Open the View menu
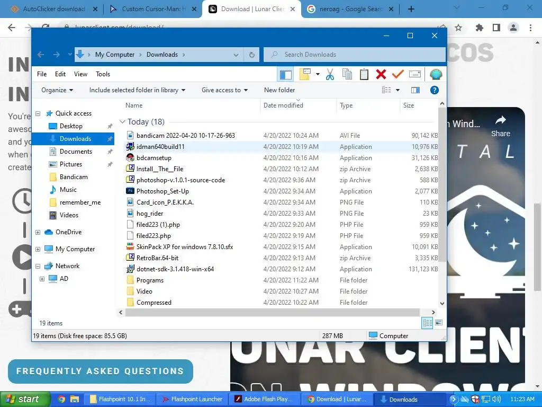542x407 pixels. tap(80, 74)
